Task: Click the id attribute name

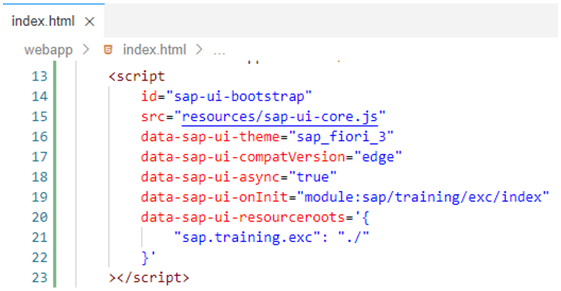Action: pos(149,96)
